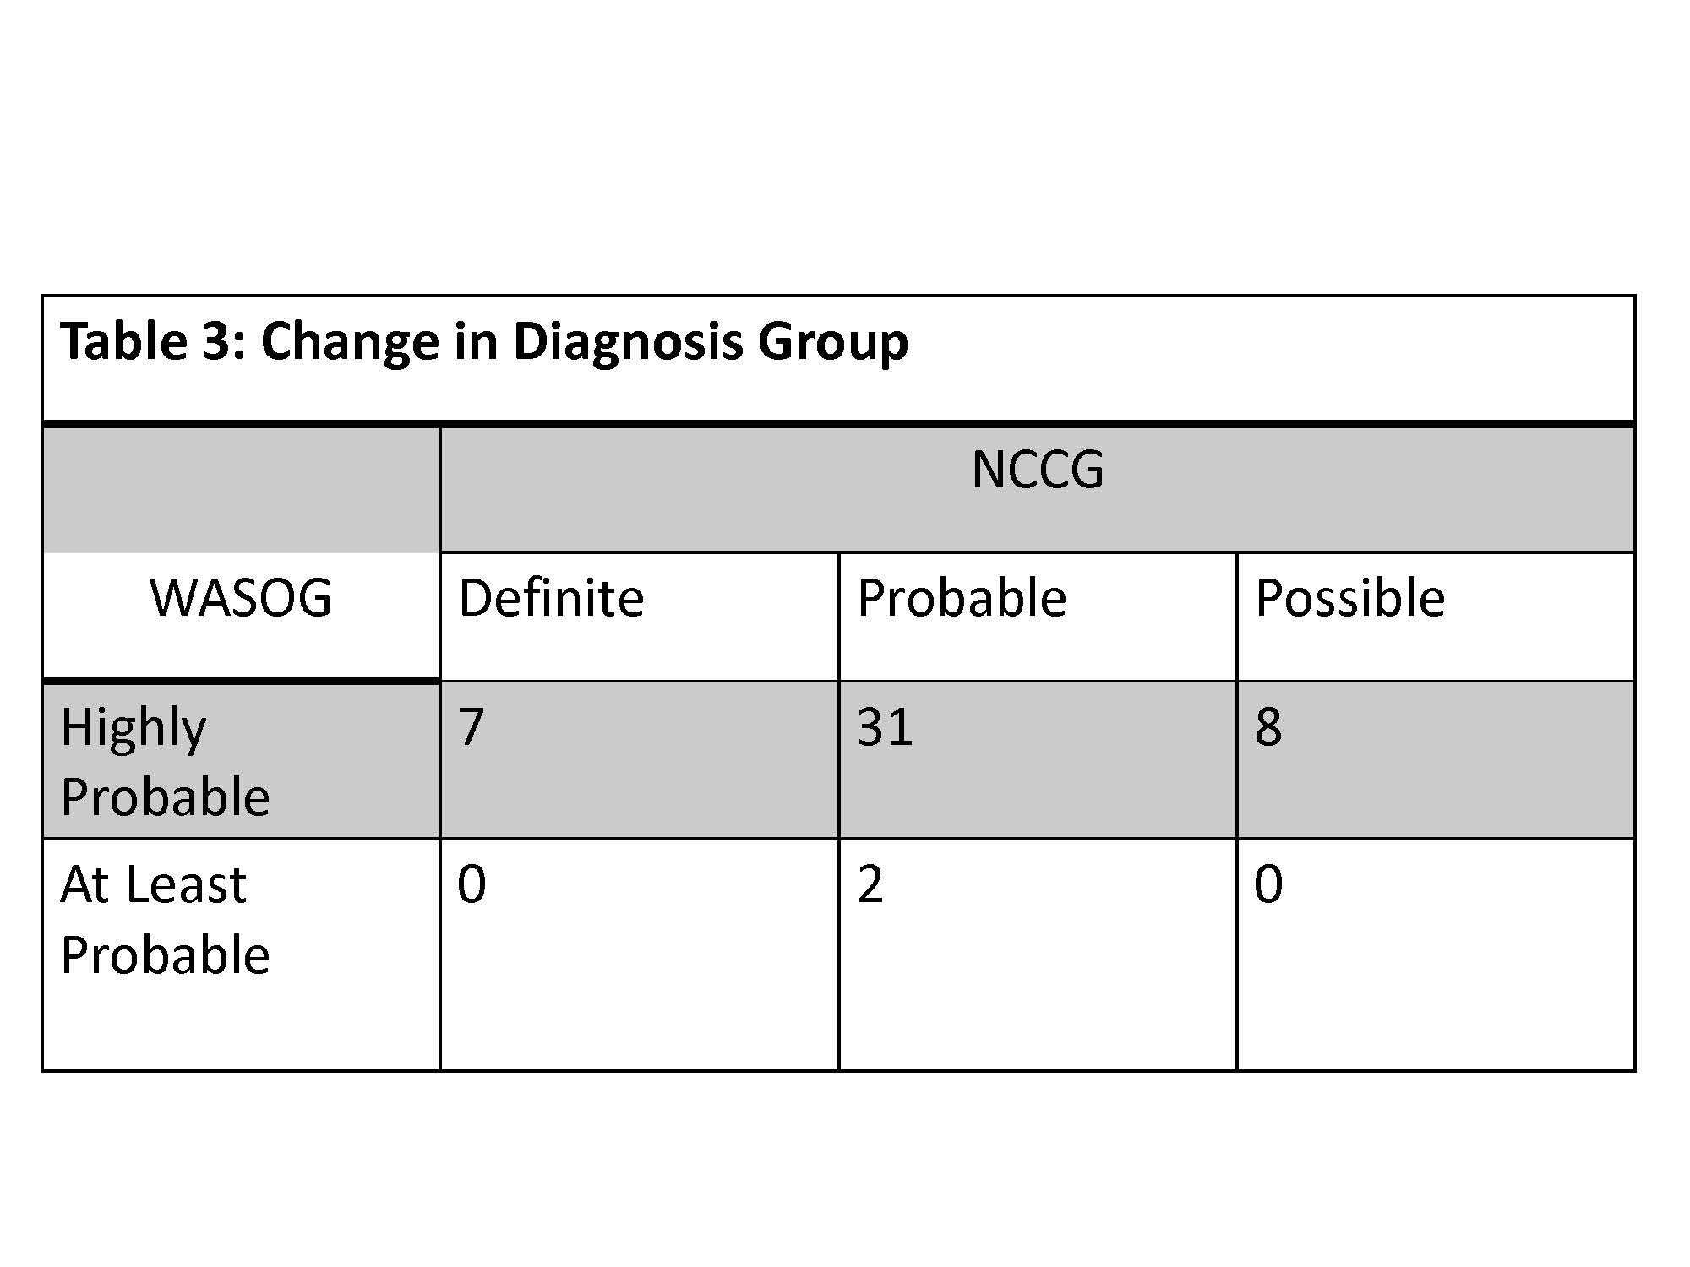Select the At Least Probable row label
Image resolution: width=1690 pixels, height=1267 pixels.
(165, 919)
